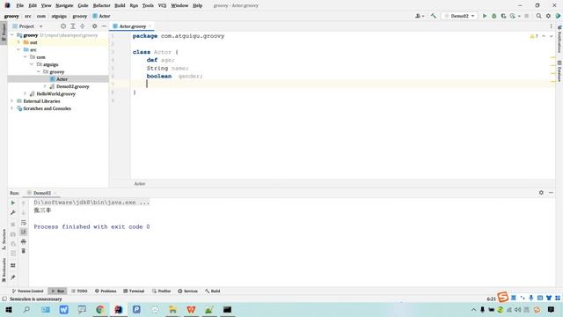
Task: Toggle the Database side panel
Action: coord(559,70)
